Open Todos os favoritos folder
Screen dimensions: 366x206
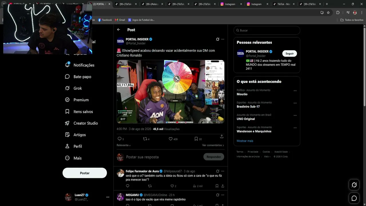click(x=352, y=20)
